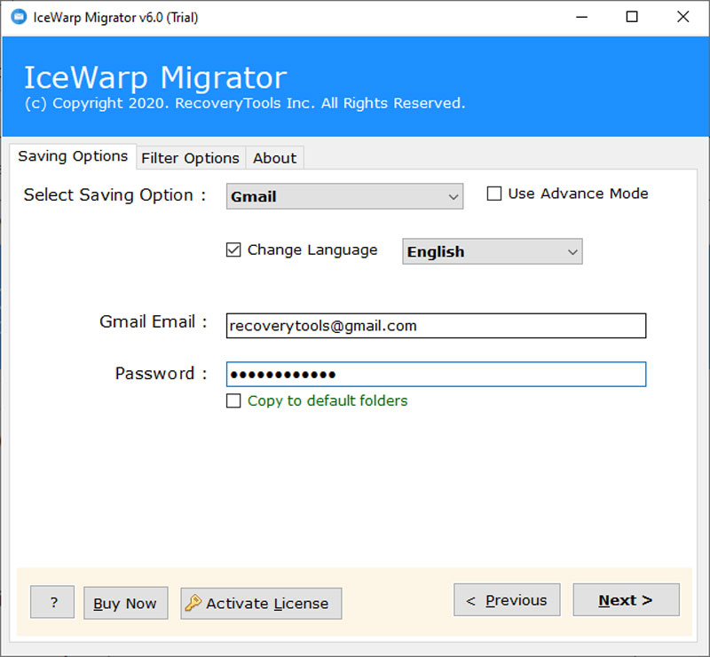
Task: Focus the Password input field
Action: click(x=436, y=375)
